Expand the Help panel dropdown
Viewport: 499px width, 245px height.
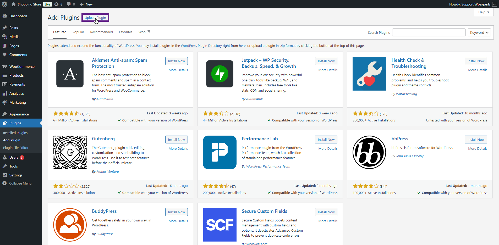(x=484, y=12)
